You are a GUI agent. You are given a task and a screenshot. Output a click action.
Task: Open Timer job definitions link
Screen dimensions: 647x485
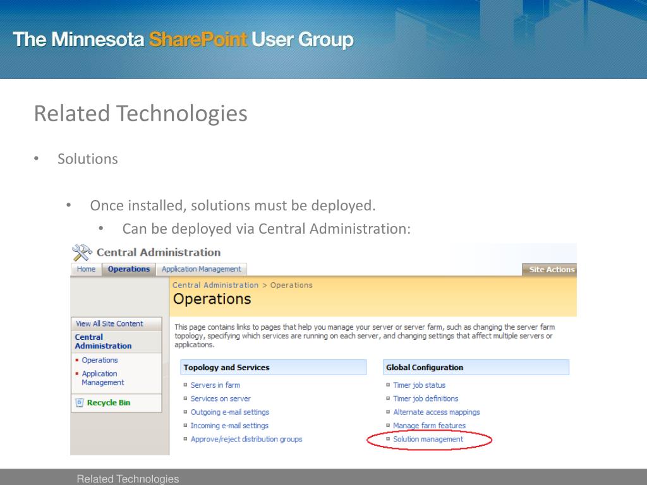[x=426, y=399]
